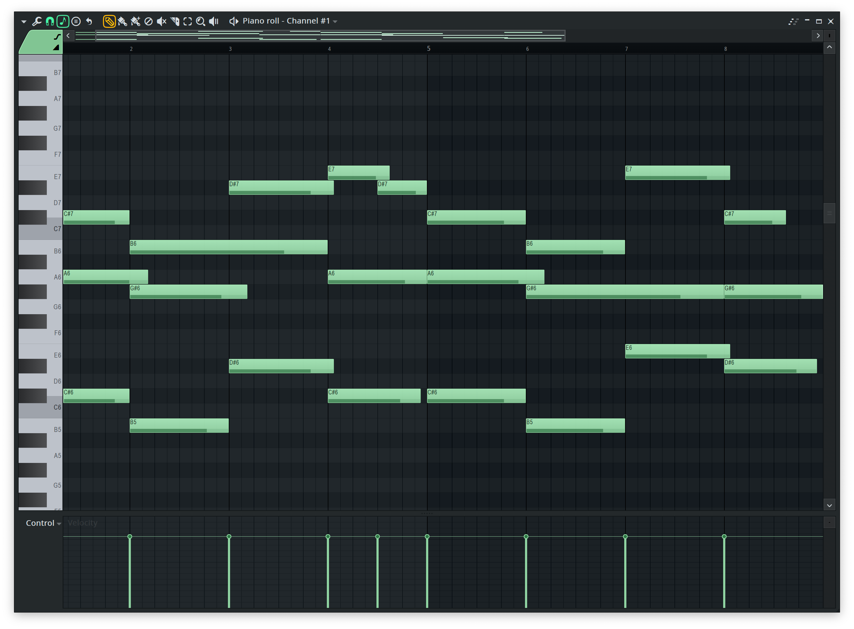
Task: Open the wrench Tools menu
Action: point(37,21)
